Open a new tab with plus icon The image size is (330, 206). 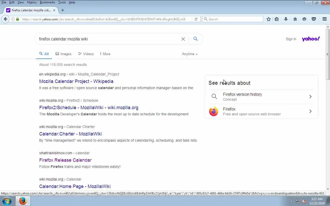(63, 10)
